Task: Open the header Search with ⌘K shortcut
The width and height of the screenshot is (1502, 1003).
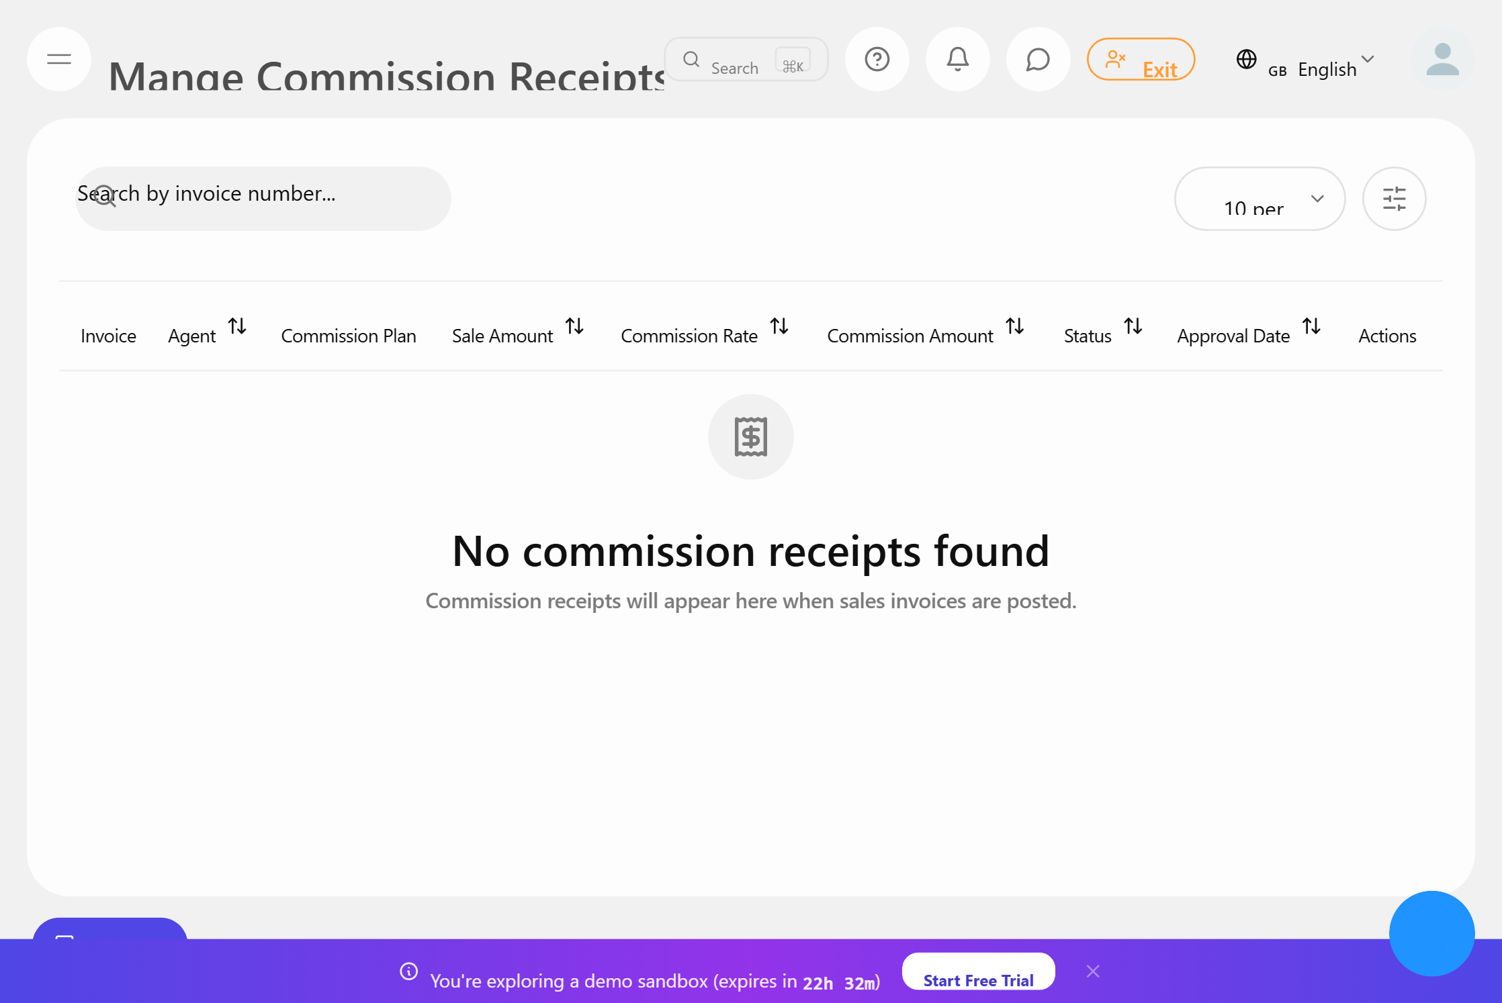Action: pos(746,60)
